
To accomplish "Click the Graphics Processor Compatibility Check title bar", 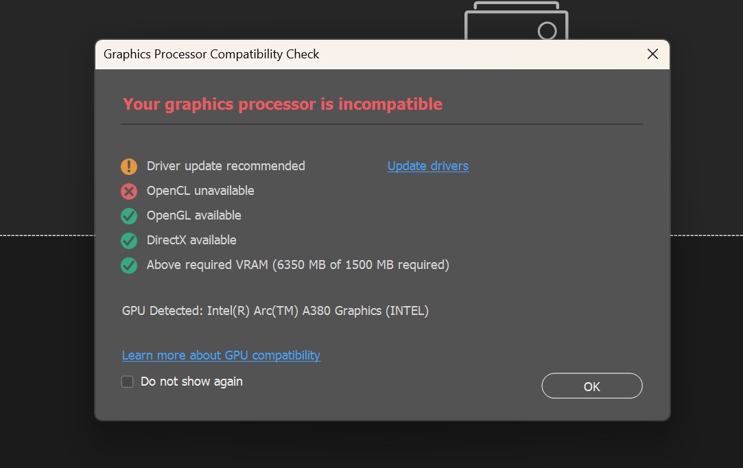I will [370, 54].
